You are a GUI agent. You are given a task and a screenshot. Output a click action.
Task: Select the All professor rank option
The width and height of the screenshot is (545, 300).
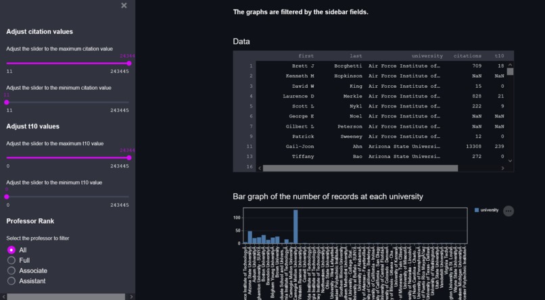[x=11, y=250]
